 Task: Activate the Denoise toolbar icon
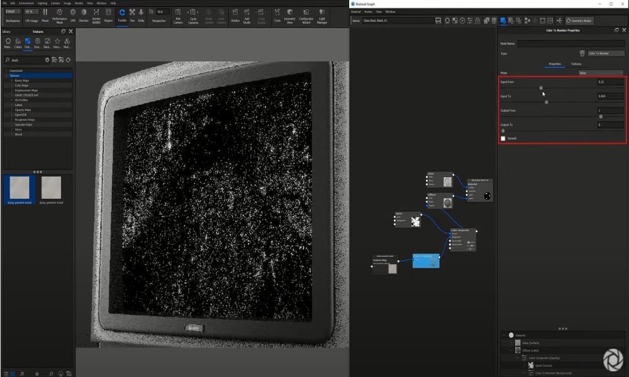click(x=82, y=14)
